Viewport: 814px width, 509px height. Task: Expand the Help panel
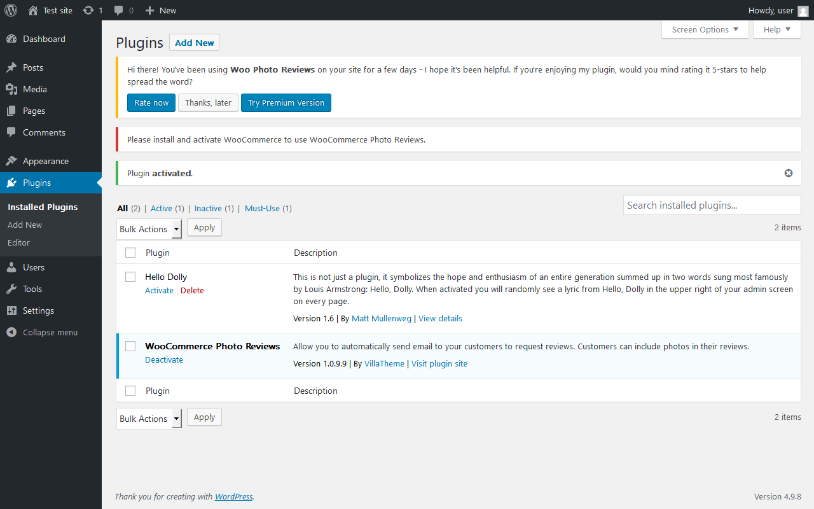[x=777, y=29]
